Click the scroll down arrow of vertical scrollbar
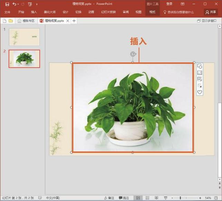222x201 pixels. point(220,179)
